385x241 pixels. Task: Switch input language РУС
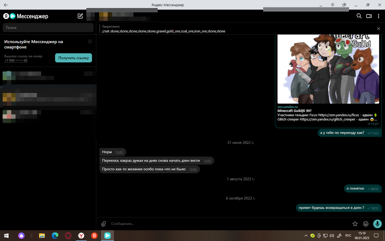348,236
